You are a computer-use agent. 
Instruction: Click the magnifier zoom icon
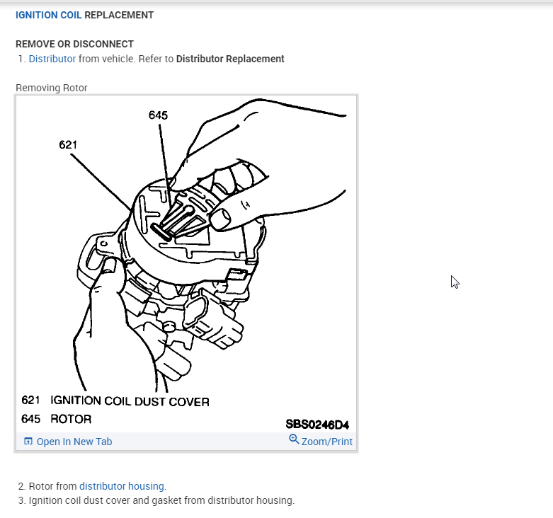click(x=294, y=439)
